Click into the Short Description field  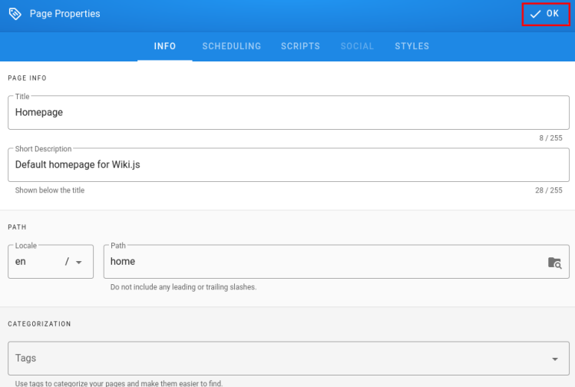(288, 164)
